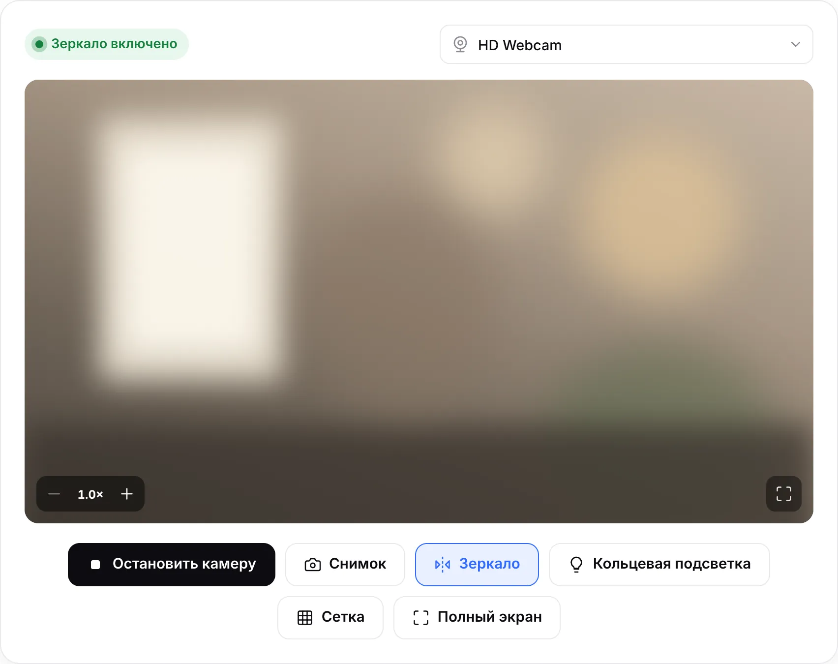Image resolution: width=838 pixels, height=664 pixels.
Task: Click fullscreen icon on video preview corner
Action: (x=784, y=494)
